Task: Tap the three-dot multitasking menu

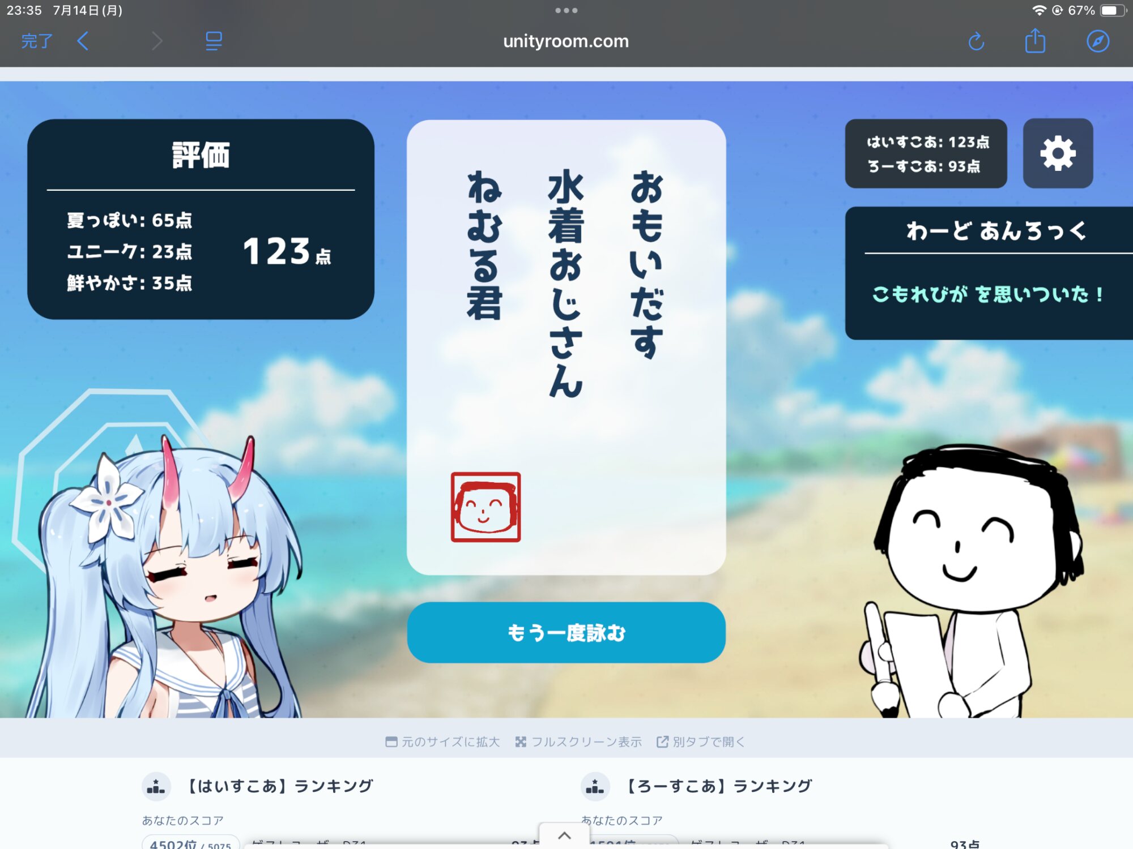Action: 566,11
